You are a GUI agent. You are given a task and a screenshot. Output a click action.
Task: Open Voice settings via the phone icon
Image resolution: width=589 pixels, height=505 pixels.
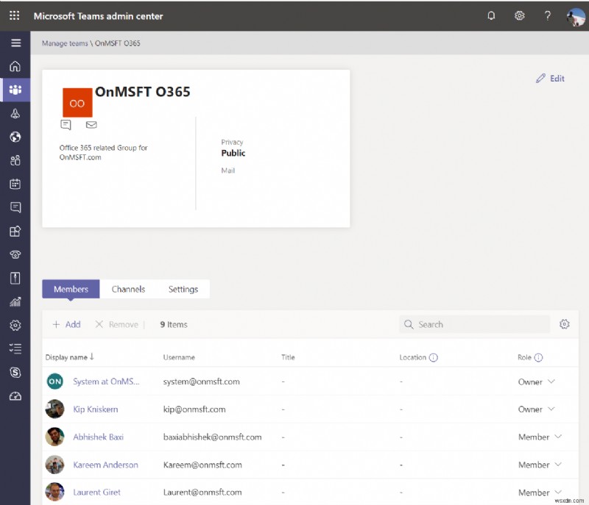pos(15,254)
